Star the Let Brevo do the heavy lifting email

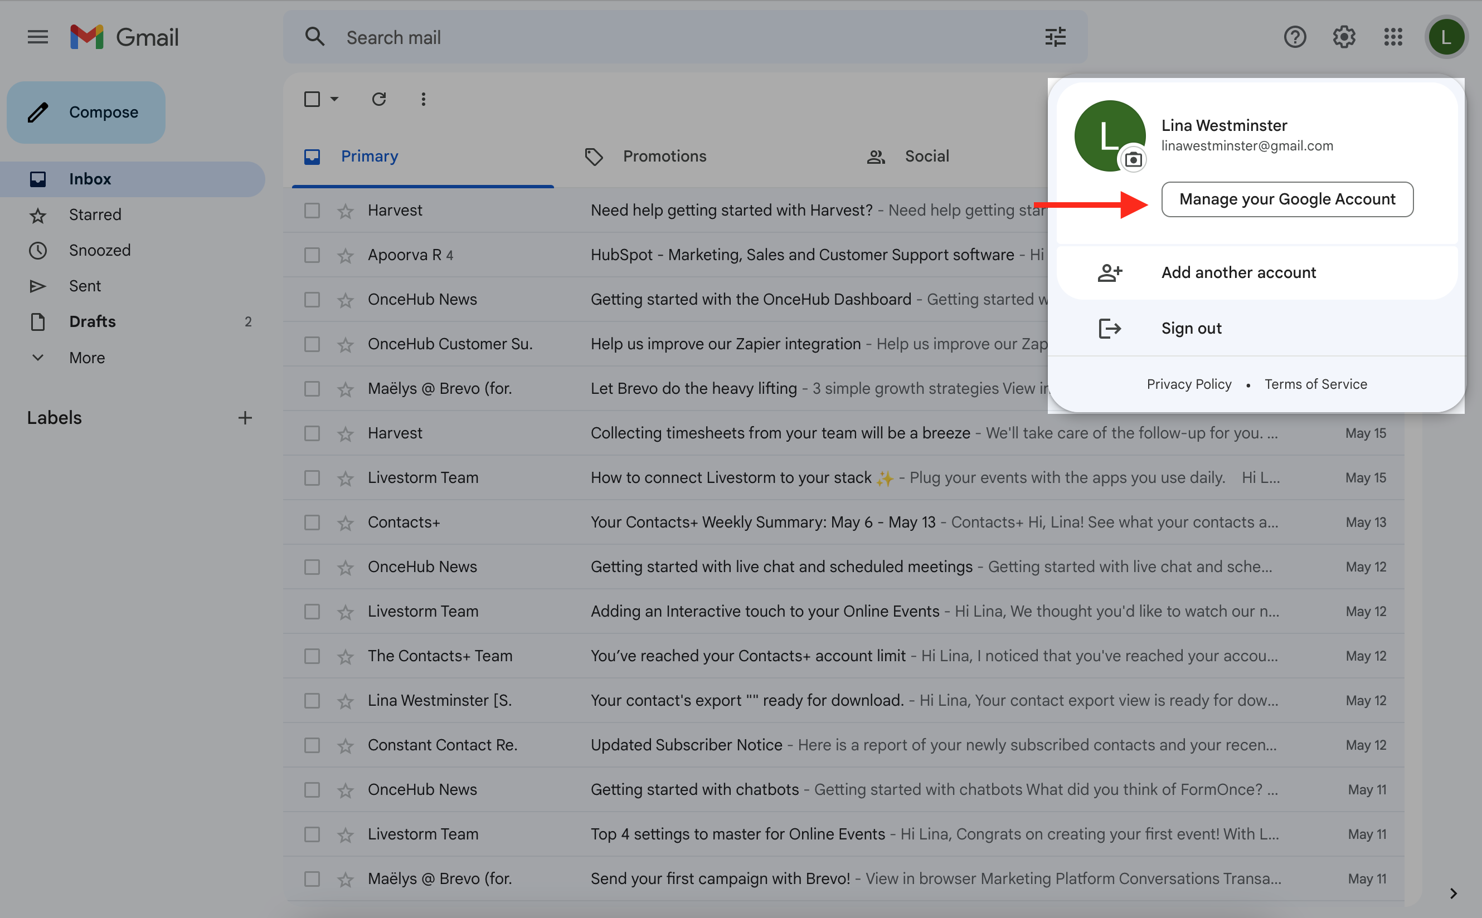click(346, 389)
